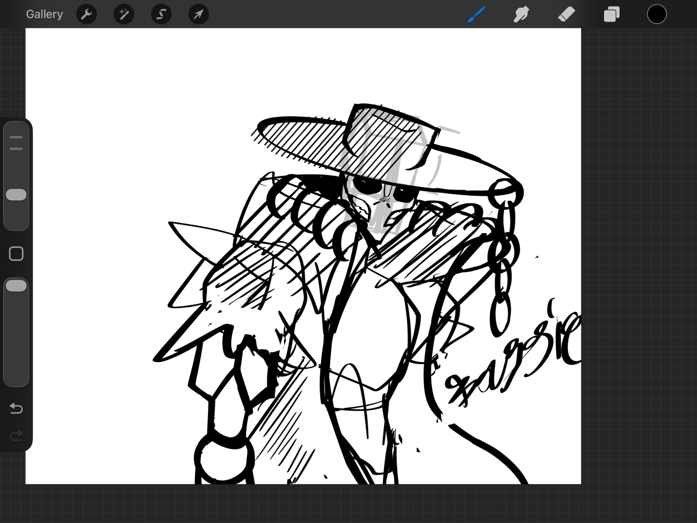Tap the sidebar grab handle lines

pyautogui.click(x=16, y=143)
